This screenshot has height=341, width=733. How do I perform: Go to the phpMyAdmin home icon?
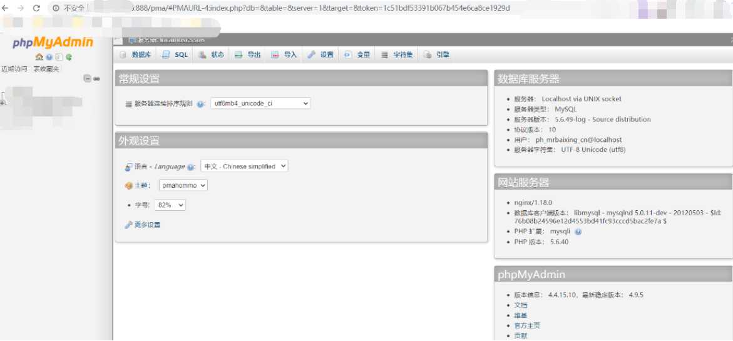coord(39,57)
